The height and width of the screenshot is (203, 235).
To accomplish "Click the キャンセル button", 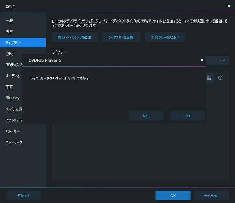I will [x=211, y=196].
